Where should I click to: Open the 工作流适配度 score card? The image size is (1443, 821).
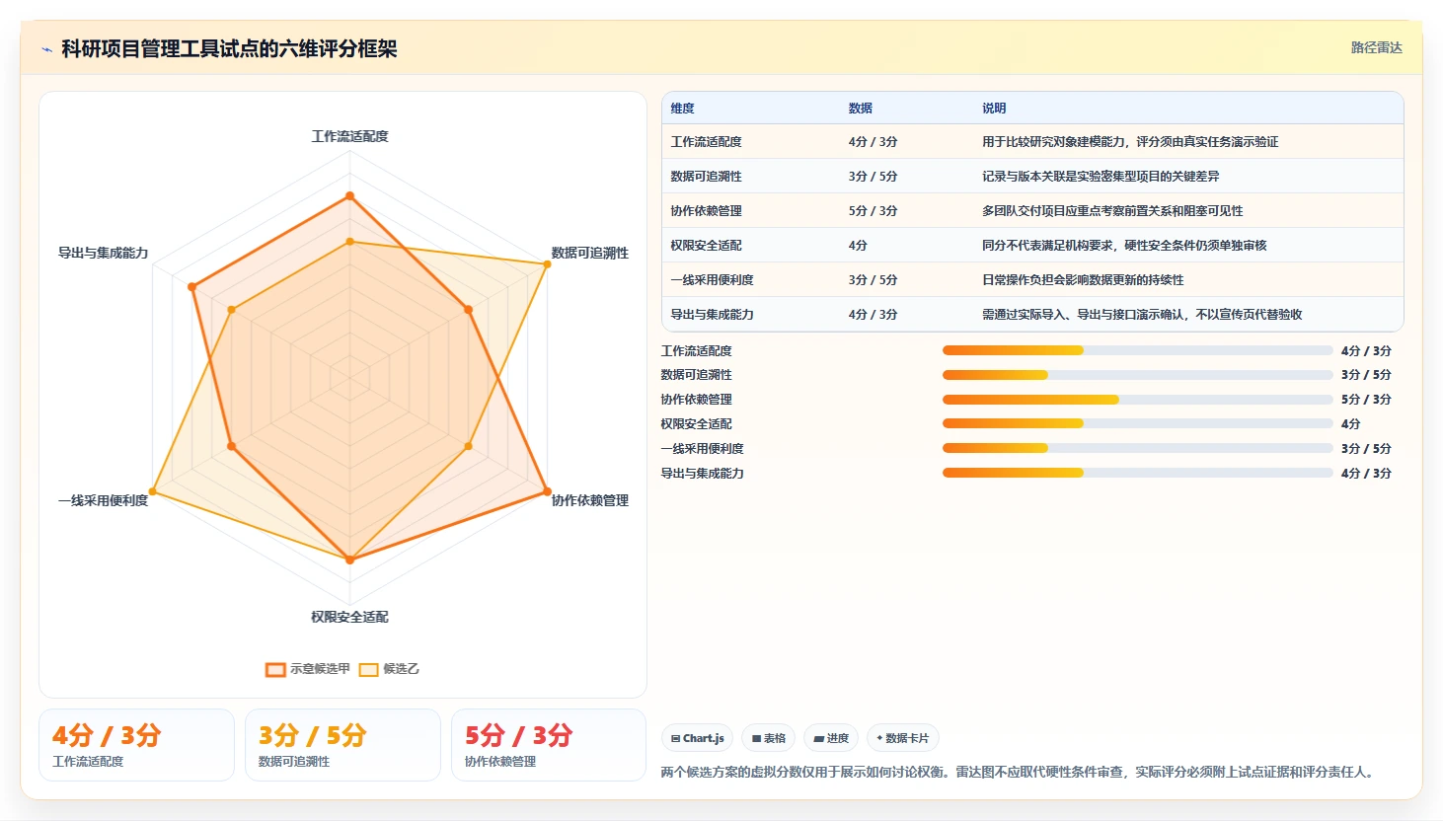tap(136, 745)
